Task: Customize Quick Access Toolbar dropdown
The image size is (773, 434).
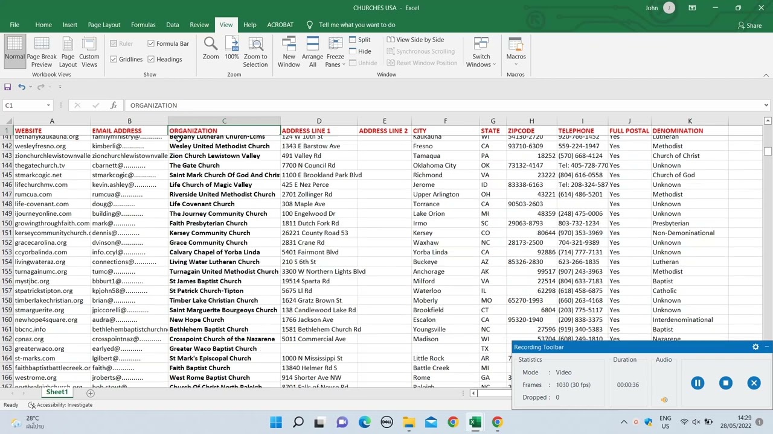Action: tap(60, 87)
